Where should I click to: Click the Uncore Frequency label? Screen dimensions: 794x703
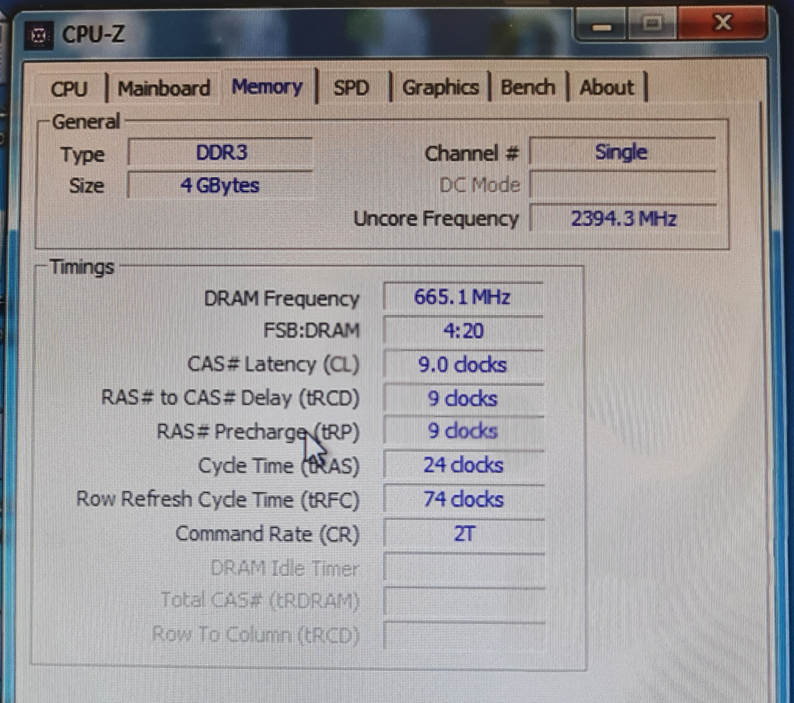click(x=436, y=219)
